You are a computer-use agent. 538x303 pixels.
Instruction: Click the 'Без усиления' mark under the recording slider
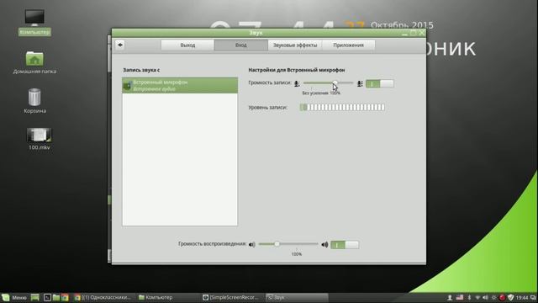tap(315, 93)
